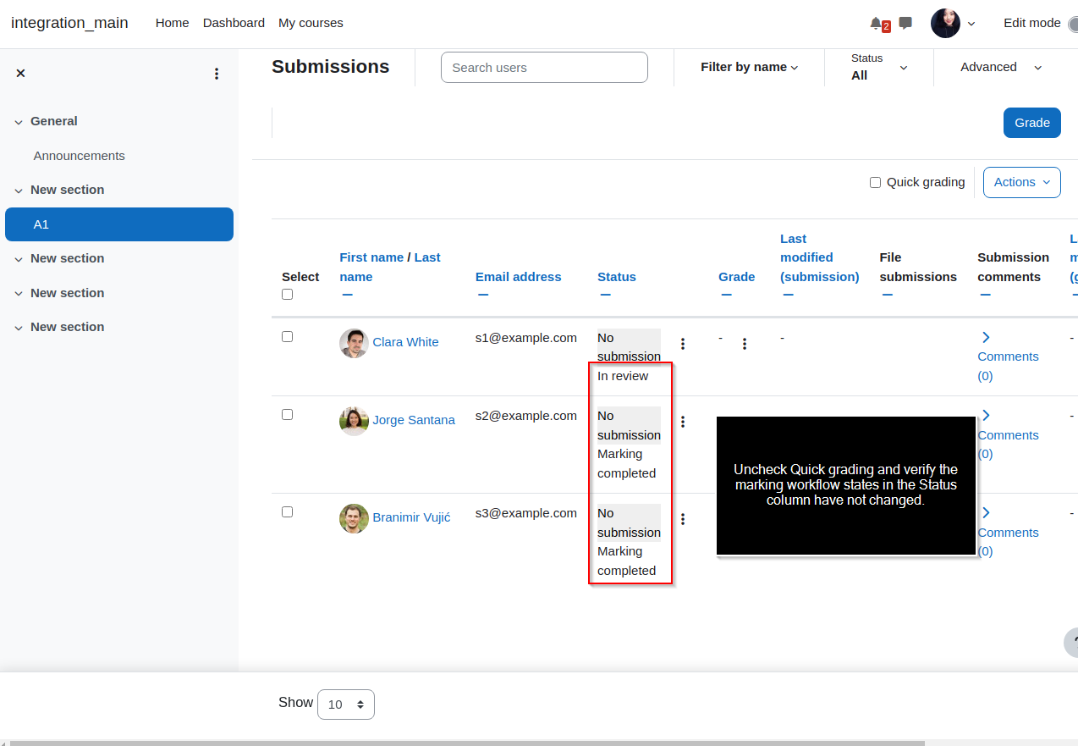This screenshot has width=1078, height=746.
Task: Click Branimir Vujić's profile picture
Action: (354, 518)
